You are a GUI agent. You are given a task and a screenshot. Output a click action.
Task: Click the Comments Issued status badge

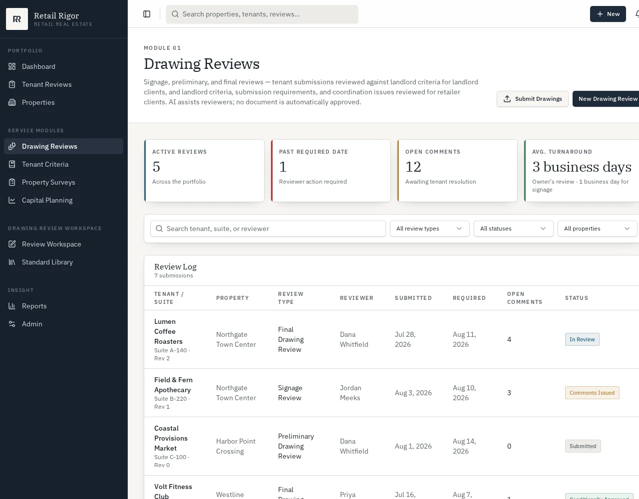(592, 393)
